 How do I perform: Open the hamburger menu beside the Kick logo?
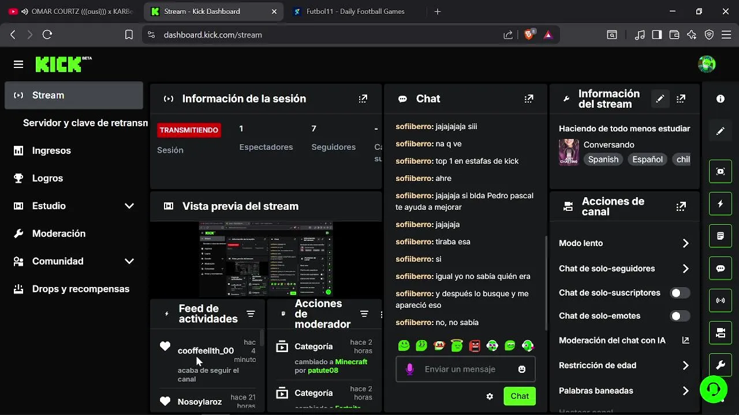18,65
